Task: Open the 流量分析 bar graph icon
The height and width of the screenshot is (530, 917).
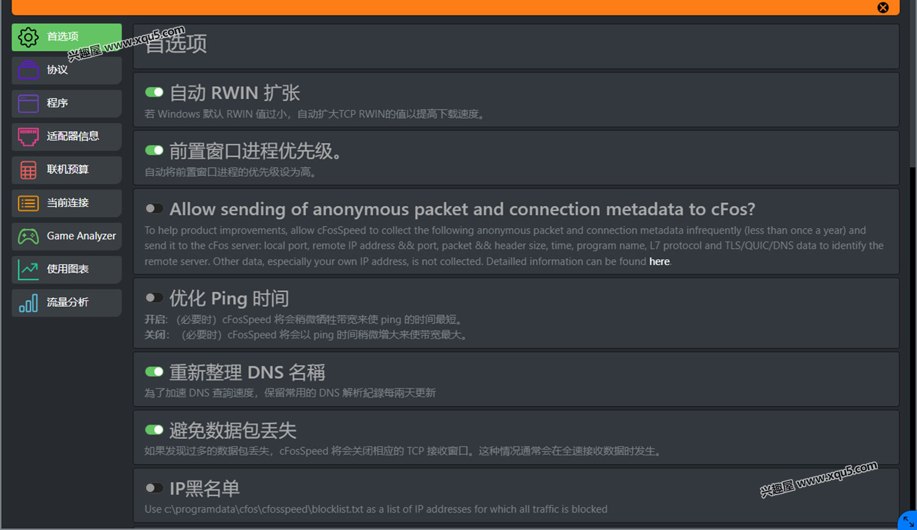Action: tap(28, 303)
